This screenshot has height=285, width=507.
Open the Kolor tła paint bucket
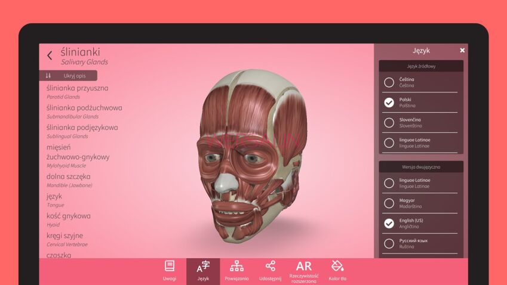(x=337, y=269)
